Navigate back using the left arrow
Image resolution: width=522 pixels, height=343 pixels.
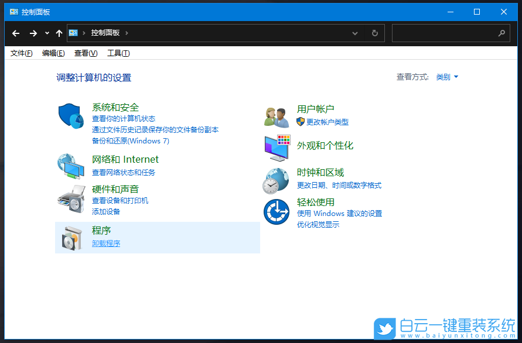[16, 33]
